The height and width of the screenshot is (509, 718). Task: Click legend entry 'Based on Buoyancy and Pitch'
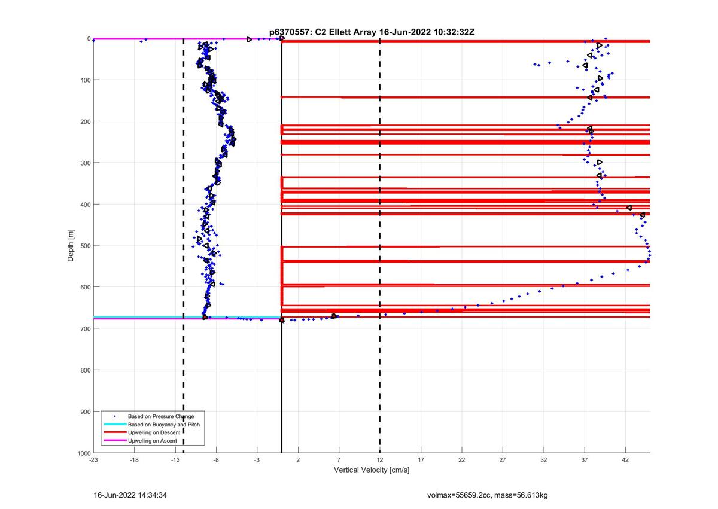pyautogui.click(x=164, y=424)
